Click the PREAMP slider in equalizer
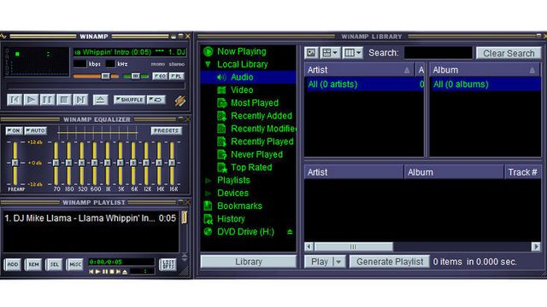The image size is (547, 307). tap(15, 163)
